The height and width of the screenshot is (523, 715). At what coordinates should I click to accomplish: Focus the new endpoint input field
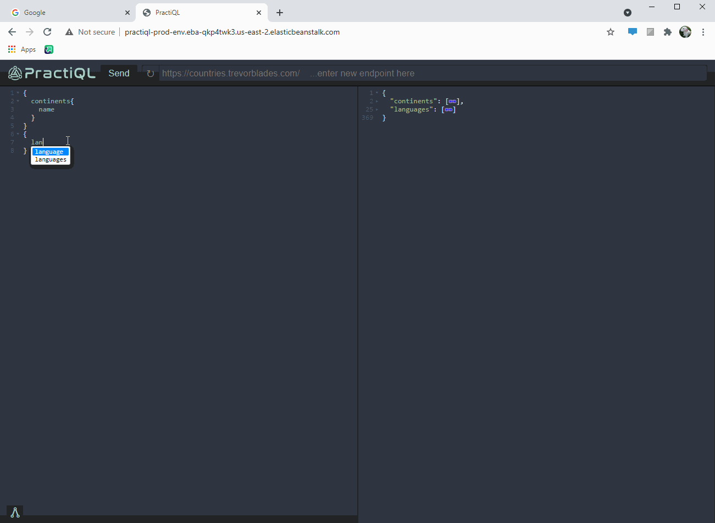click(x=433, y=73)
